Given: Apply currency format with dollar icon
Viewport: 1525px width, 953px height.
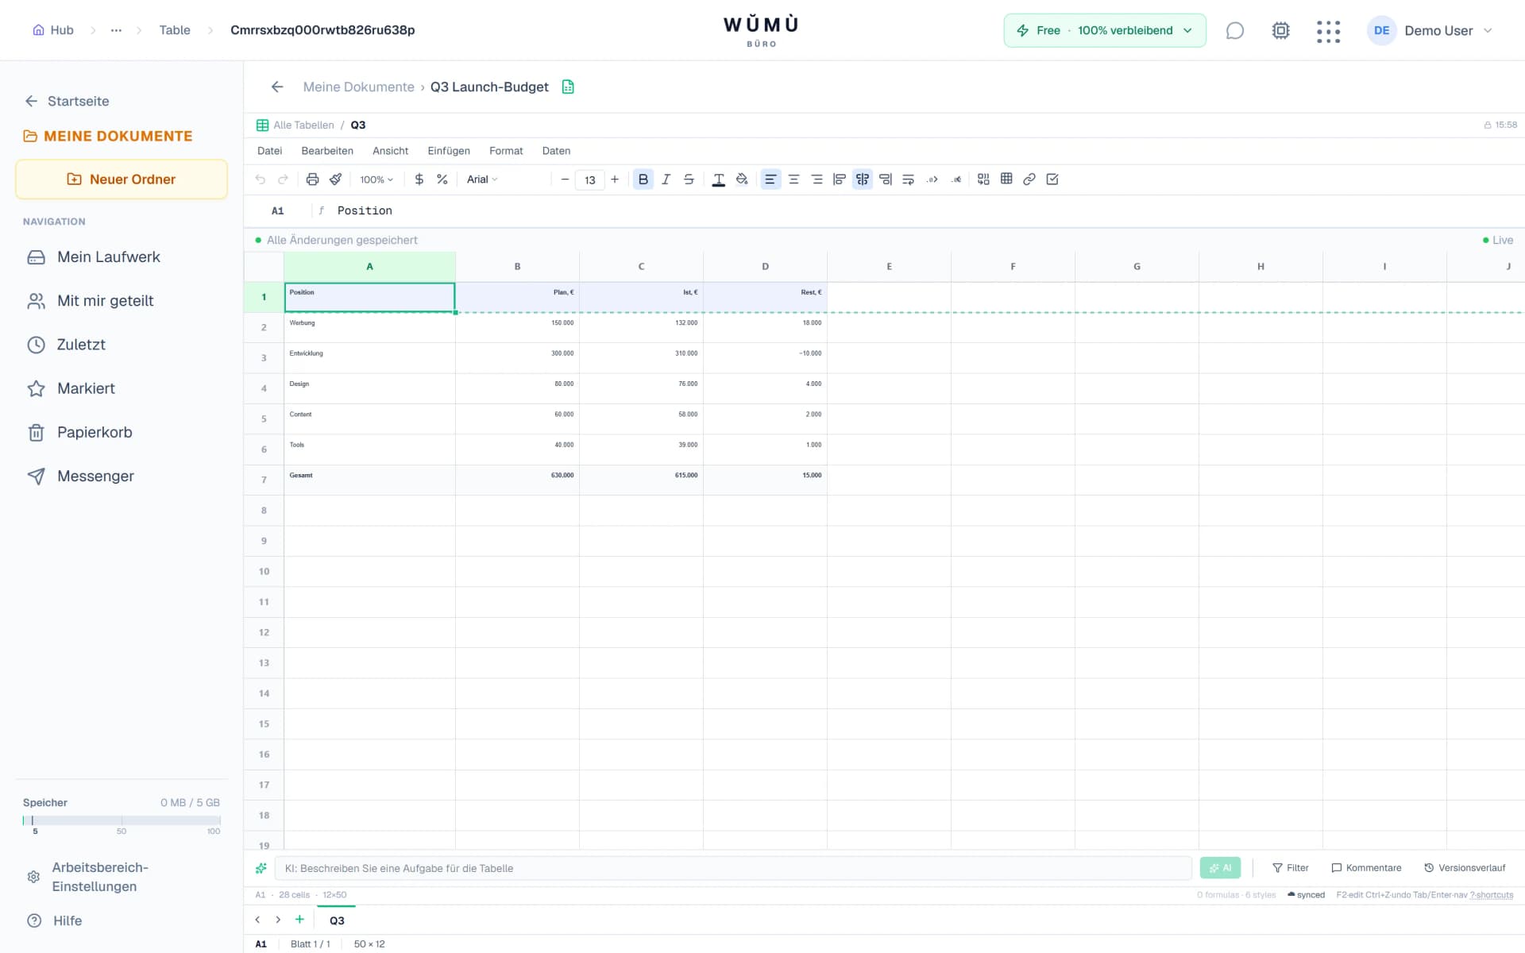Looking at the screenshot, I should coord(419,179).
